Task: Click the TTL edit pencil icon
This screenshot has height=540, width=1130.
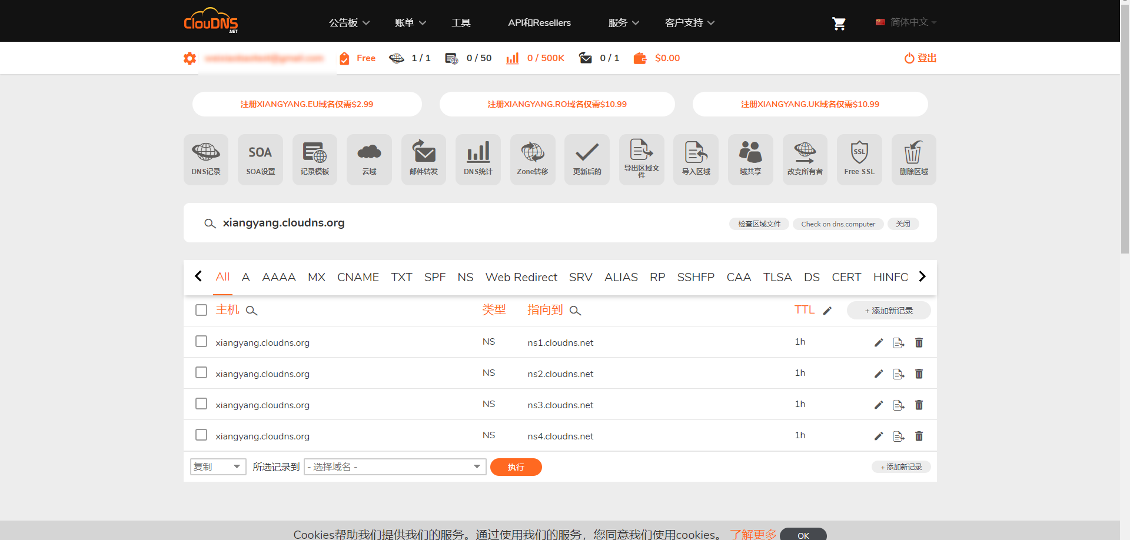Action: (x=827, y=311)
